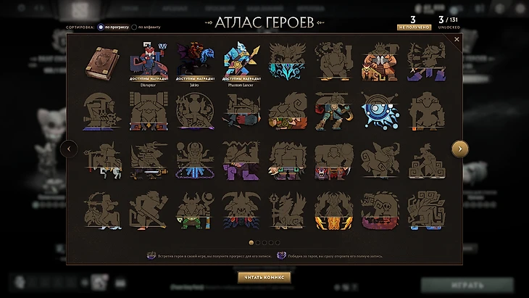Open the Phantom Lancer hero entry
Viewport: 529px width, 298px height.
click(241, 62)
